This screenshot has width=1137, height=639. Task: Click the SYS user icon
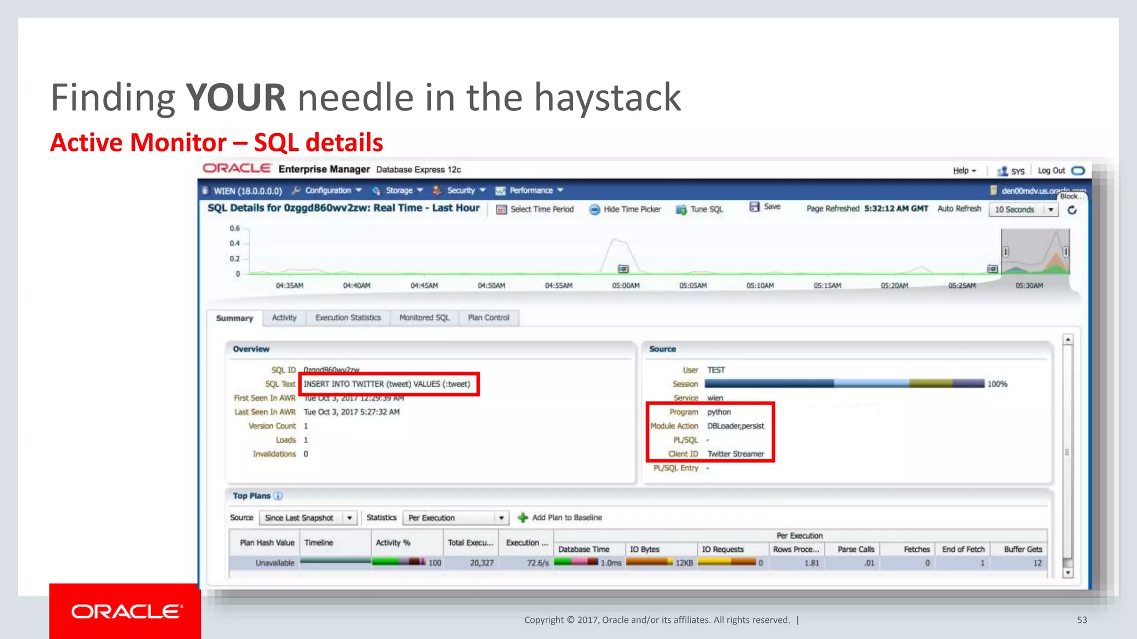(x=1002, y=171)
